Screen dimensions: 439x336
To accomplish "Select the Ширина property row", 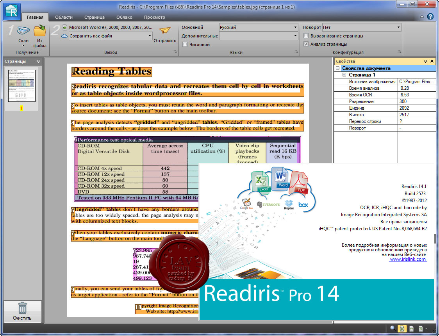I will coord(385,108).
